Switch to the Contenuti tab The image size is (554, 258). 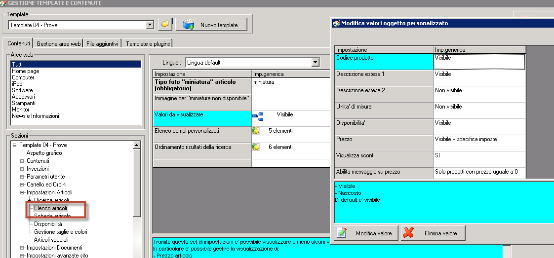tap(18, 43)
